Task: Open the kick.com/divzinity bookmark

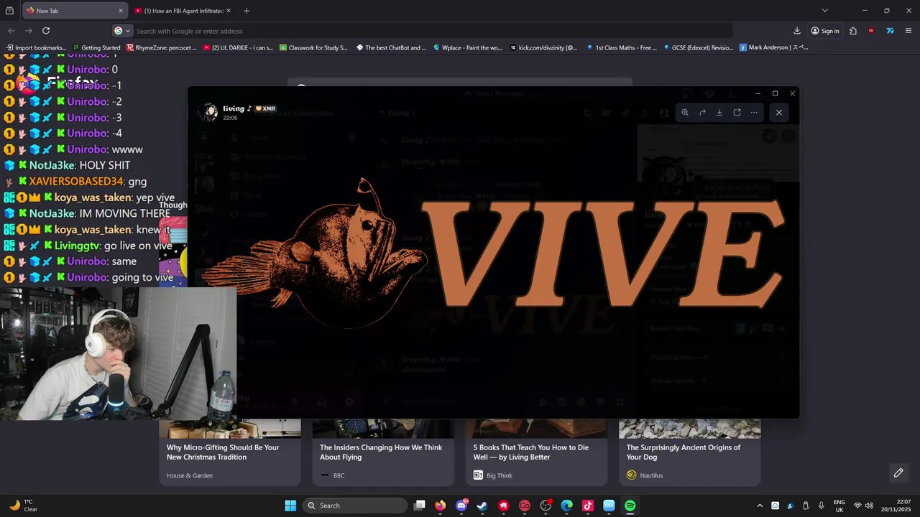Action: click(x=543, y=47)
